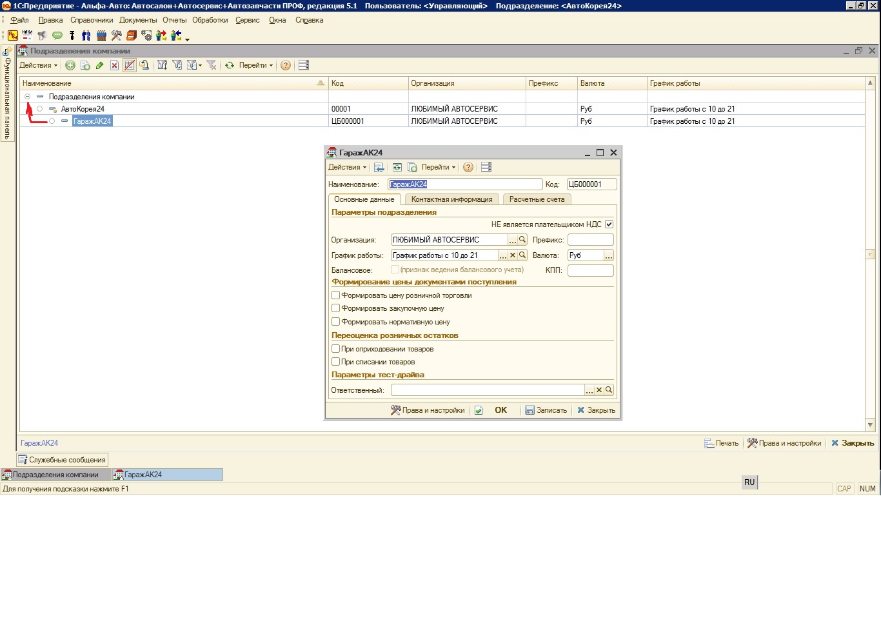Image resolution: width=881 pixels, height=623 pixels.
Task: Toggle hierarchical view icon in list toolbar
Action: [x=129, y=65]
